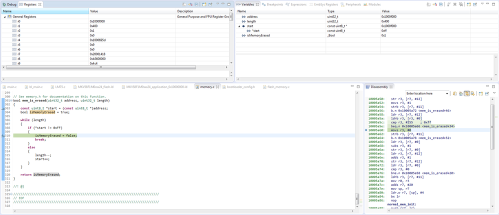Screen dimensions: 499x215
Task: Open the EmbSys Registers tab
Action: tap(323, 4)
